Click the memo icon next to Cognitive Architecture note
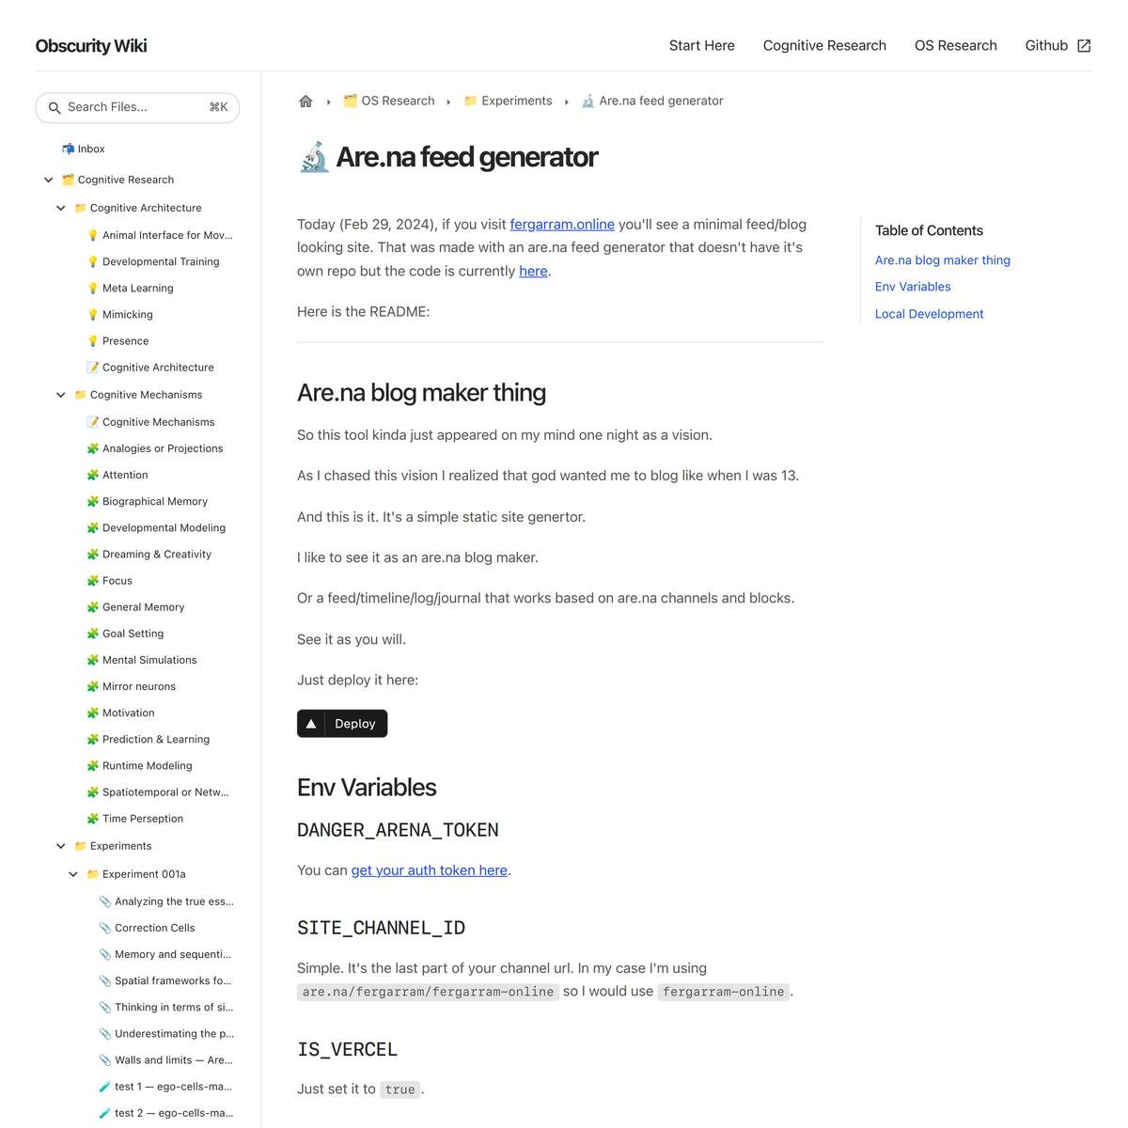 [92, 367]
